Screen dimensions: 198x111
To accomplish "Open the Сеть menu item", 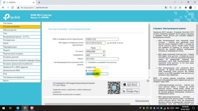I will tap(20, 33).
